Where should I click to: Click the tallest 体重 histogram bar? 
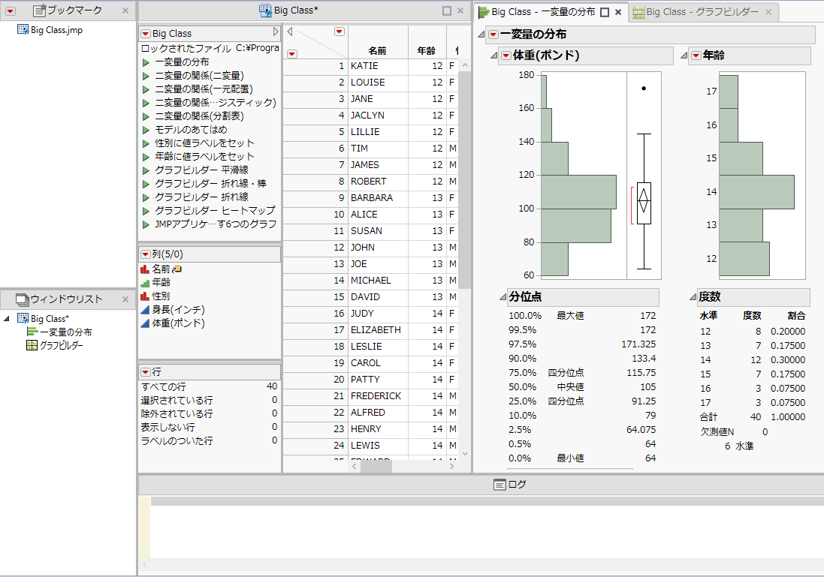pos(578,192)
